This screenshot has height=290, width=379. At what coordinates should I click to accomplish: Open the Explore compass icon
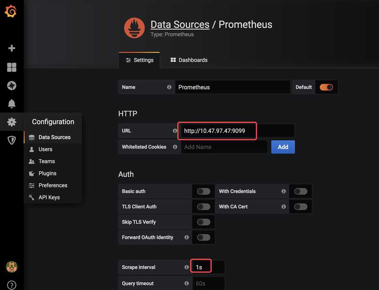tap(12, 85)
